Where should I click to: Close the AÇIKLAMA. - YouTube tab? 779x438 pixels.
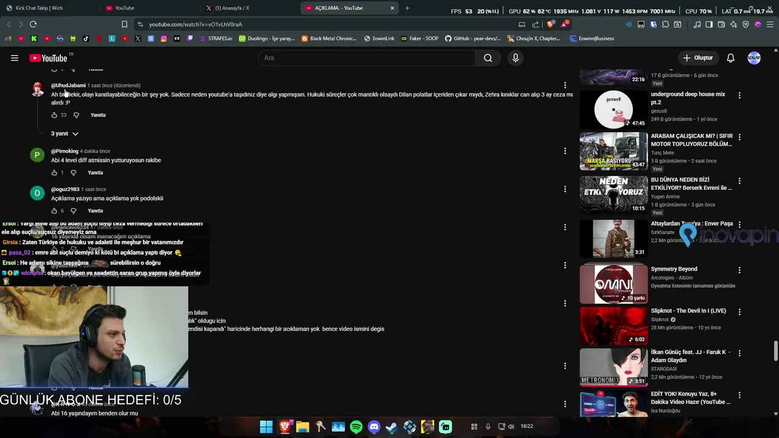click(x=393, y=8)
